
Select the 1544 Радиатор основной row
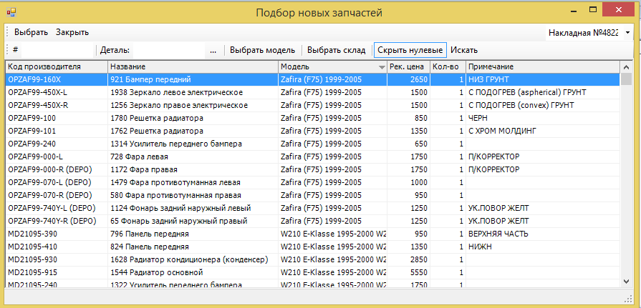point(192,272)
